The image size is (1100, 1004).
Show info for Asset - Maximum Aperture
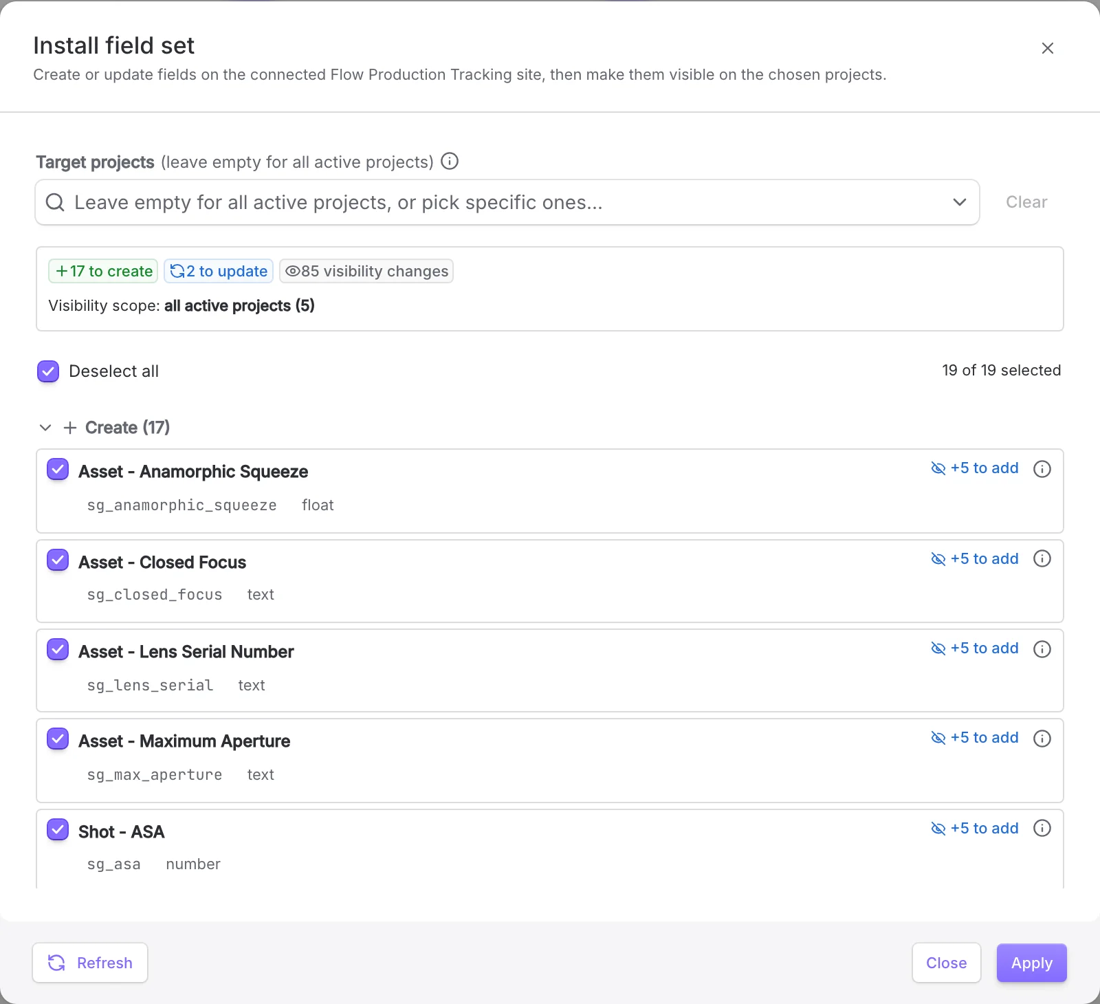click(1042, 739)
